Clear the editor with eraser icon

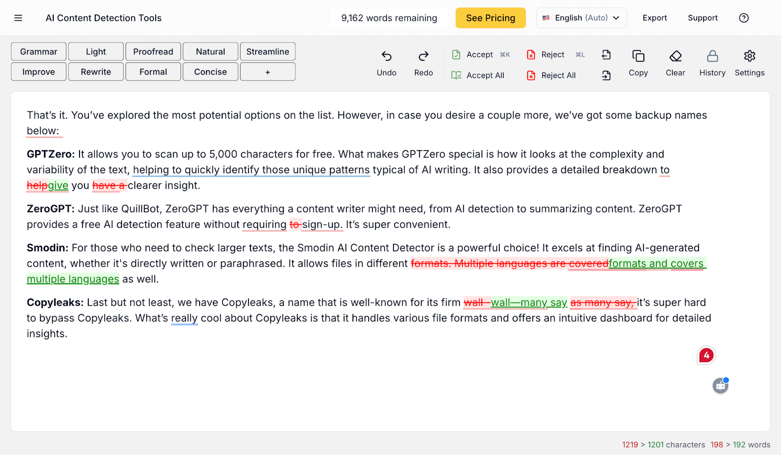click(676, 56)
